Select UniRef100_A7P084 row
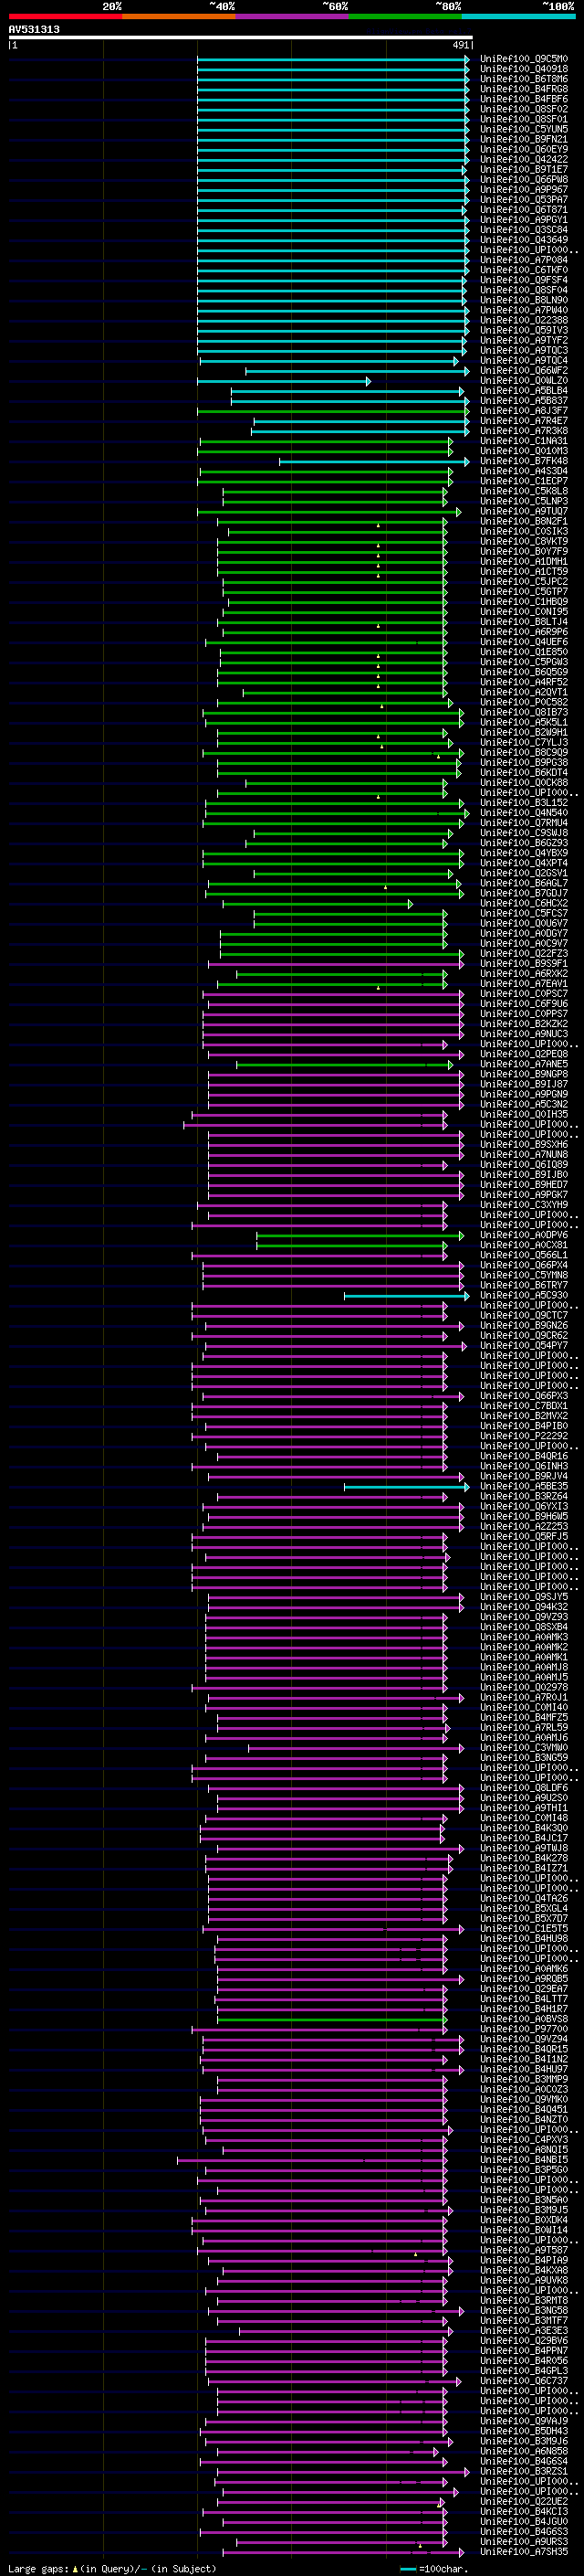Screen dimensions: 584x2576 523,260
